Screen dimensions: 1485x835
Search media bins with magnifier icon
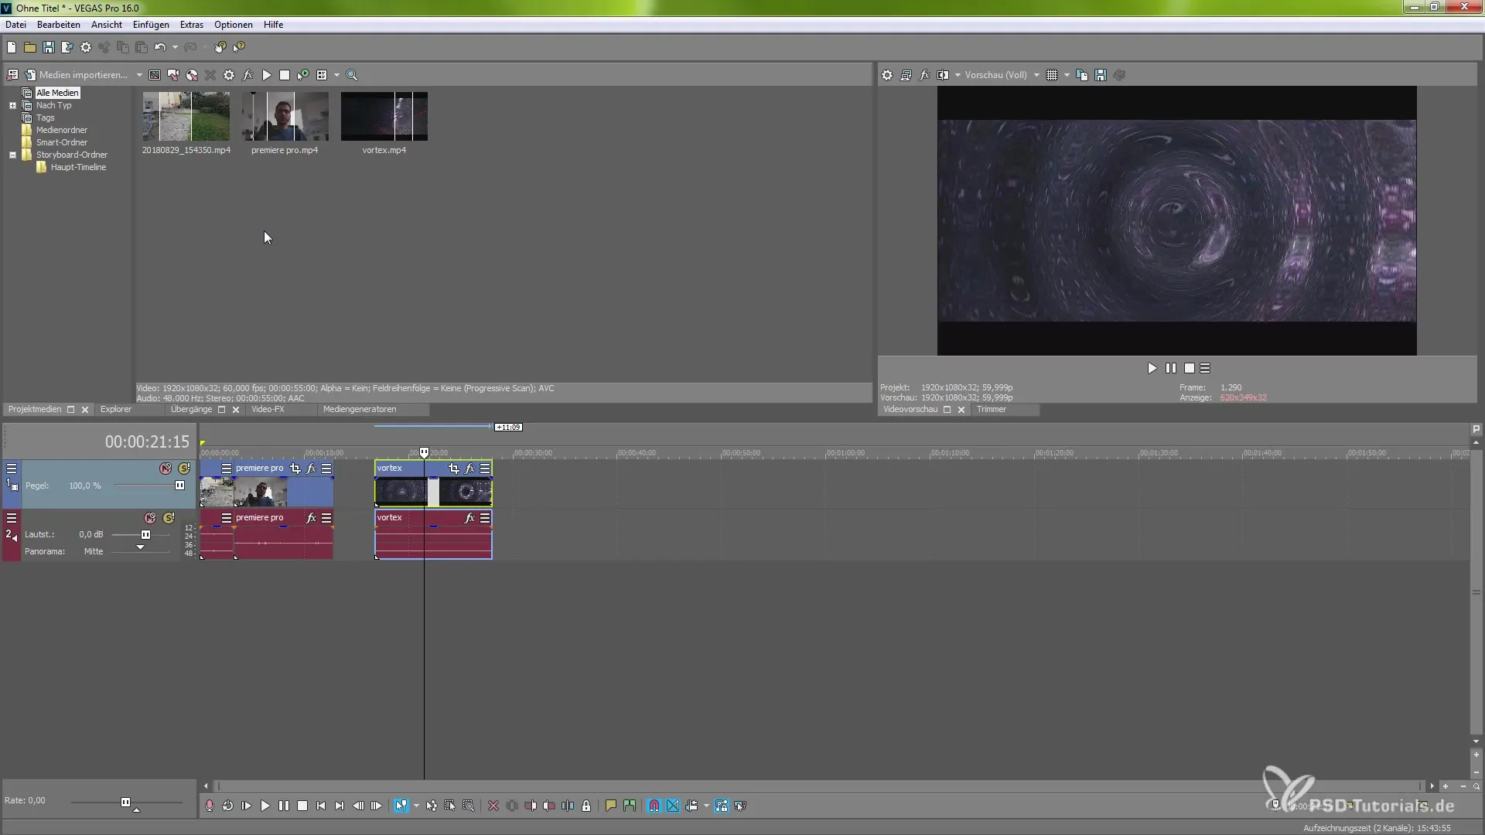[x=352, y=75]
